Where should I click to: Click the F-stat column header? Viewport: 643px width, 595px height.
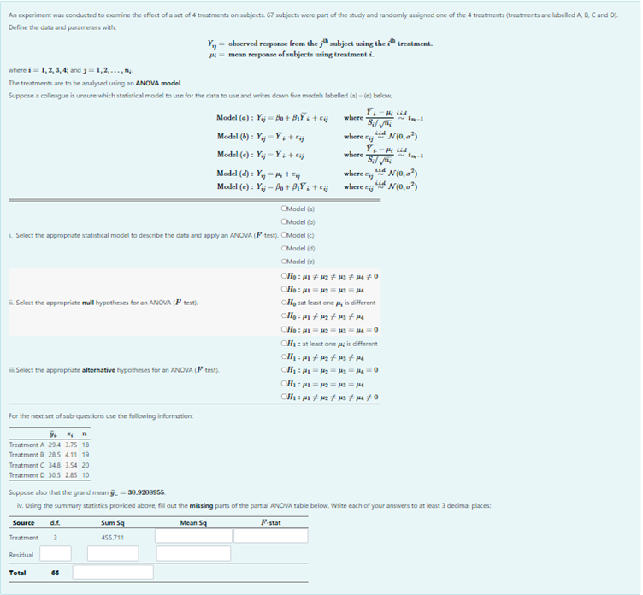[271, 522]
